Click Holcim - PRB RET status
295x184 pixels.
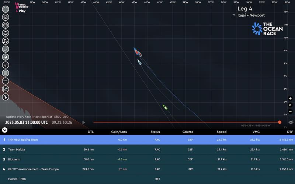pos(158,179)
